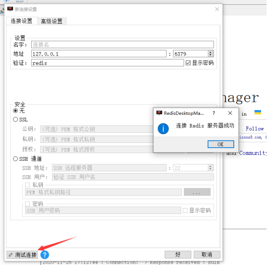Decrease the SSH port 22 with down arrow
Image resolution: width=267 pixels, height=265 pixels.
tap(211, 169)
